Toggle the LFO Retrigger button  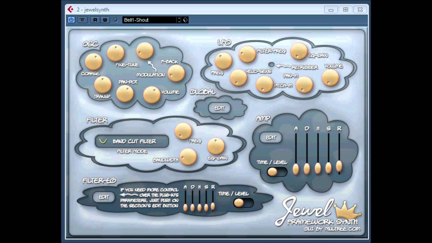point(271,64)
